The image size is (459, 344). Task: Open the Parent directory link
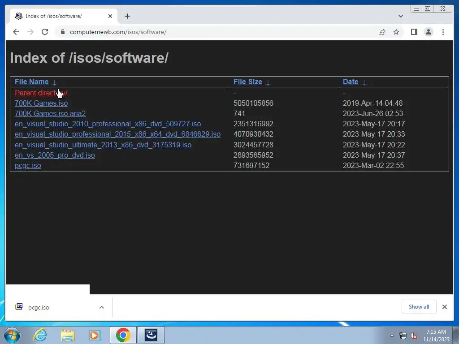click(41, 93)
